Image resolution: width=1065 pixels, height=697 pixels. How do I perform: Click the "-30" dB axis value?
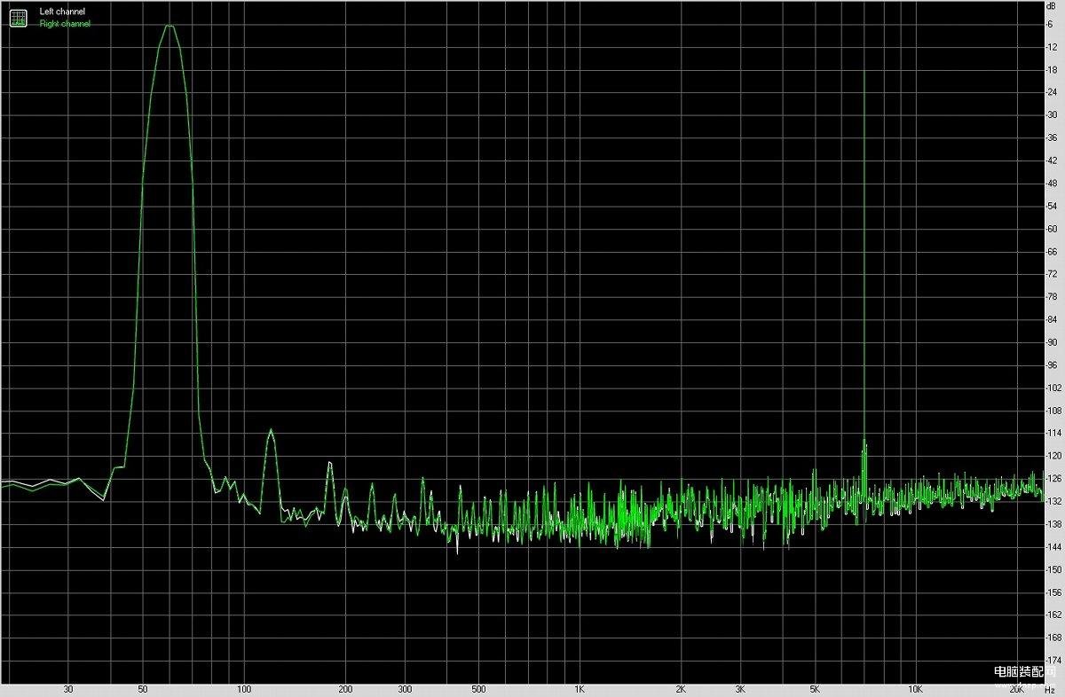pos(1052,114)
